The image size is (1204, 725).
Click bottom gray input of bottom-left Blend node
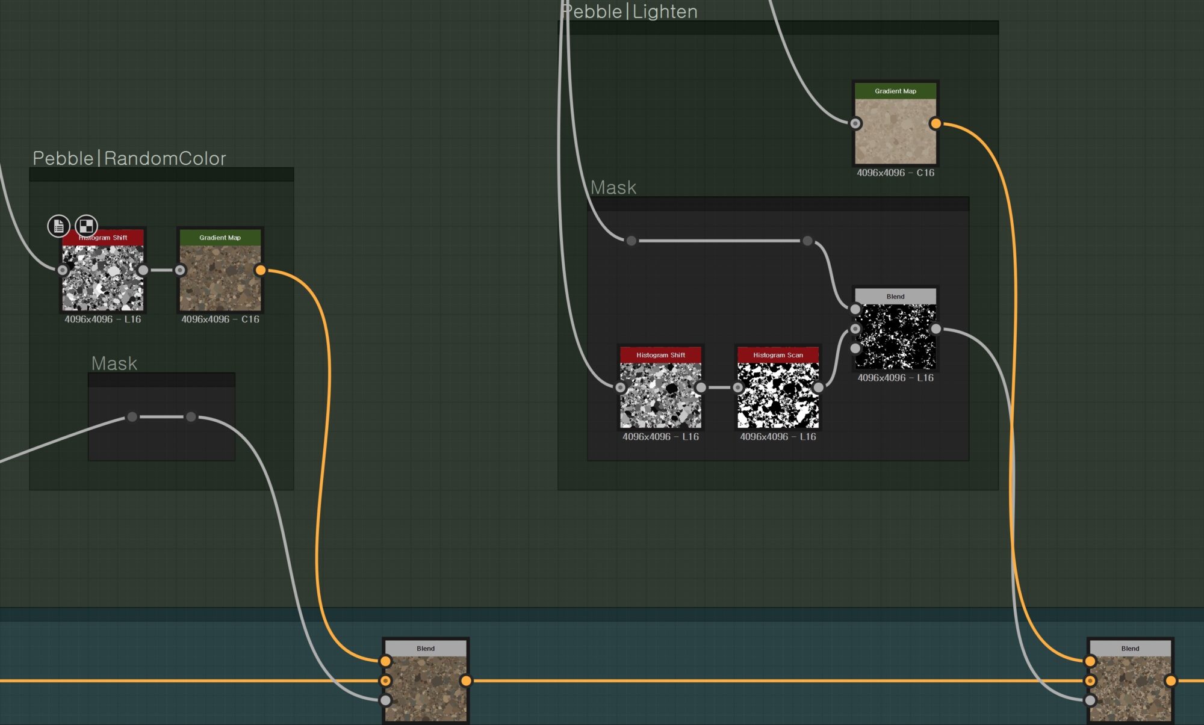point(385,700)
